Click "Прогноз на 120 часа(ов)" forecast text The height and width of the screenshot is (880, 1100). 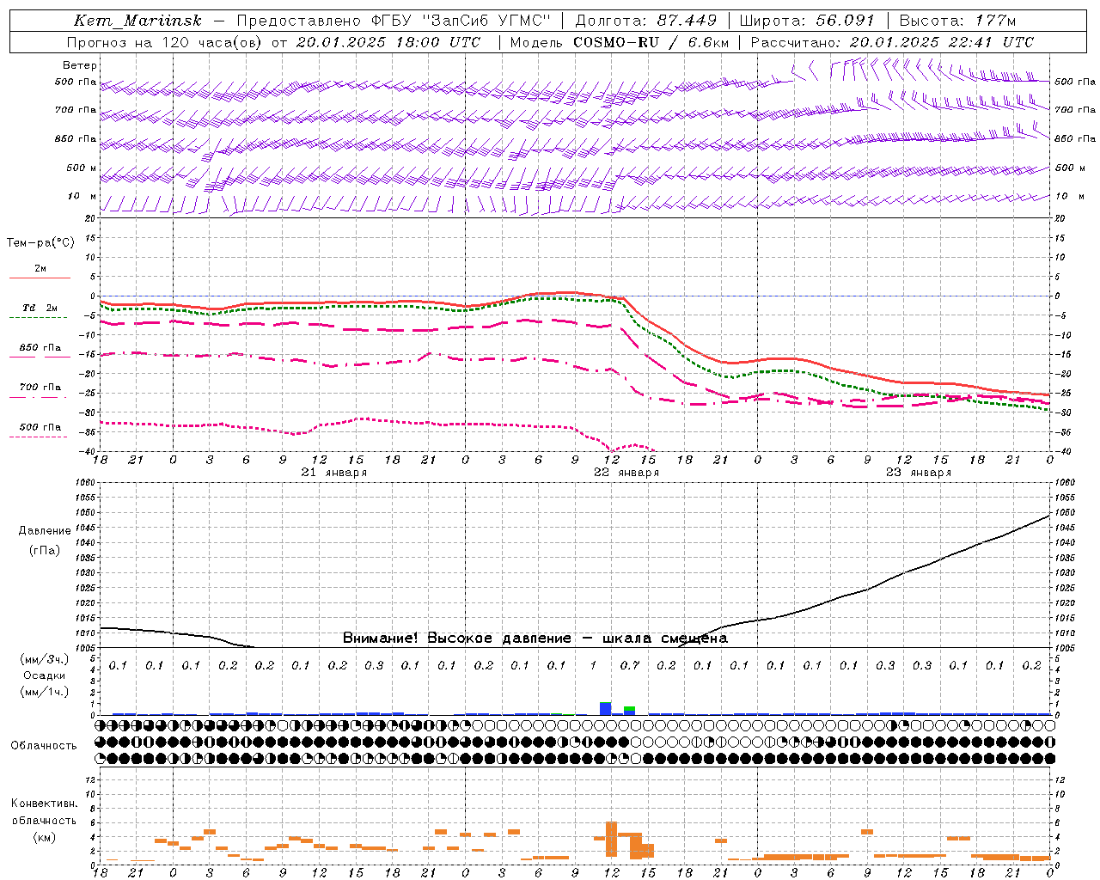pos(164,42)
